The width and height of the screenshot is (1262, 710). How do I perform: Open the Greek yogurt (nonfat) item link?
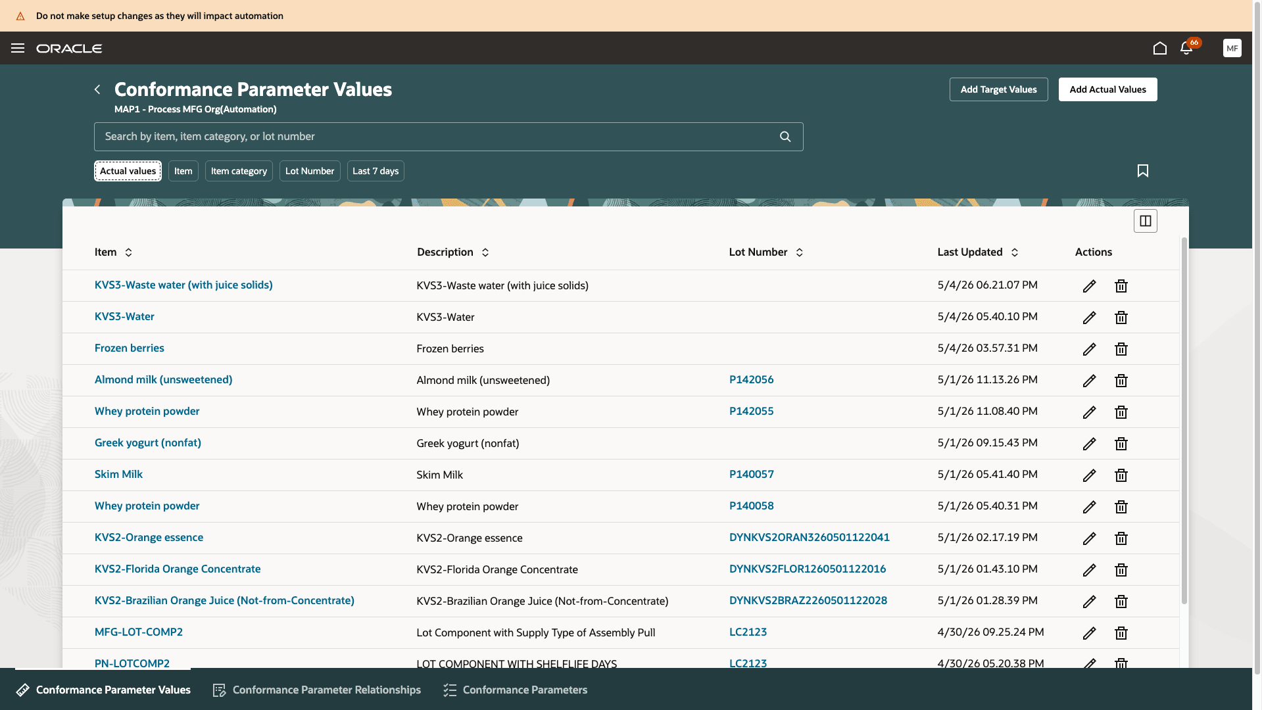(x=148, y=442)
